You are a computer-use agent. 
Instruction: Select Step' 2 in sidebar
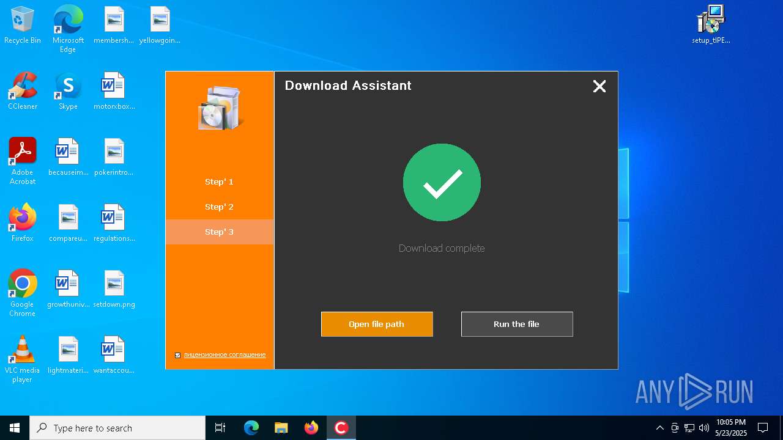pos(220,207)
